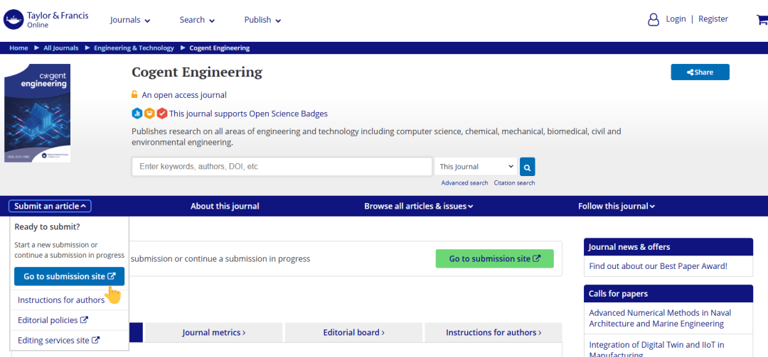Click the blue Open Data badge icon
Viewport: 768px width, 357px height.
137,114
